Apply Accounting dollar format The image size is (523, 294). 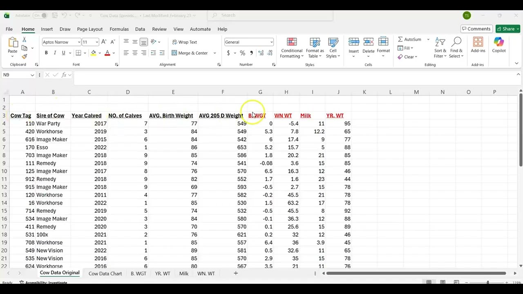(x=228, y=53)
